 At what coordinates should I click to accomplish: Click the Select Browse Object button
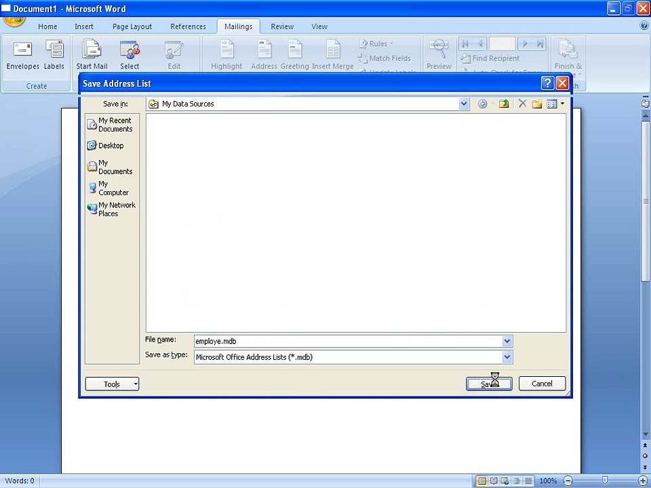tap(645, 455)
